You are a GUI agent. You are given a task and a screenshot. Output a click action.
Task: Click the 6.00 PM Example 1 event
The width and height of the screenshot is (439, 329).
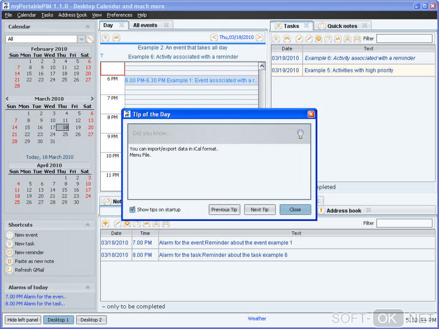tap(192, 80)
